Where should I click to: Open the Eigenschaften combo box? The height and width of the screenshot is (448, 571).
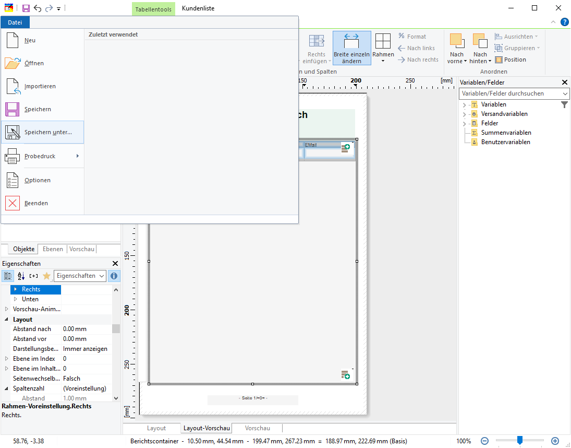click(80, 276)
